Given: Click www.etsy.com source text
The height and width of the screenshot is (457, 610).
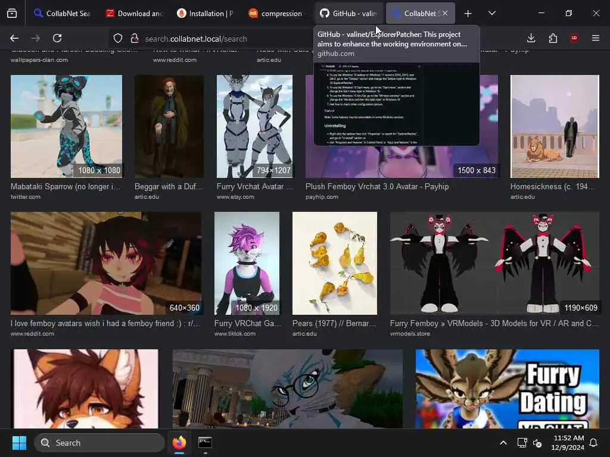Looking at the screenshot, I should pos(235,197).
